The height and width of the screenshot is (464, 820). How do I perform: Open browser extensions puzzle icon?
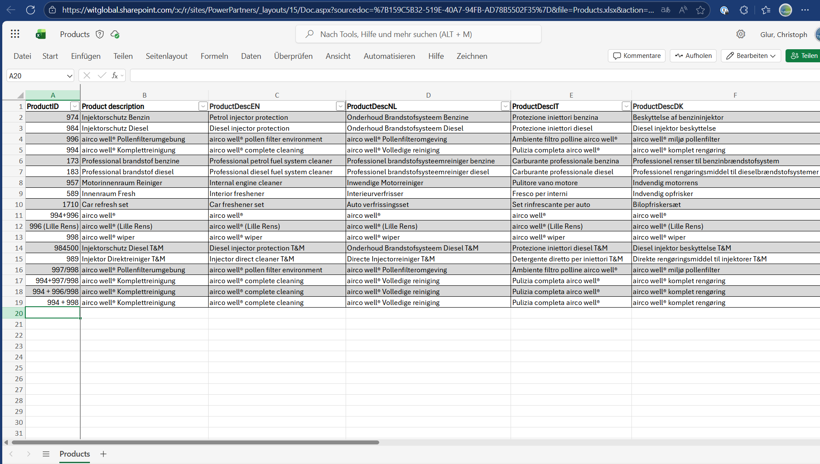744,10
